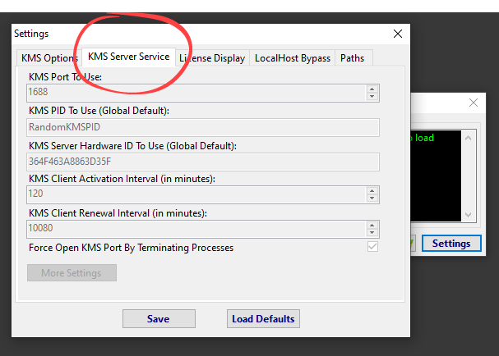Select the KMS Server Service tab
This screenshot has height=356, width=499.
coord(128,57)
